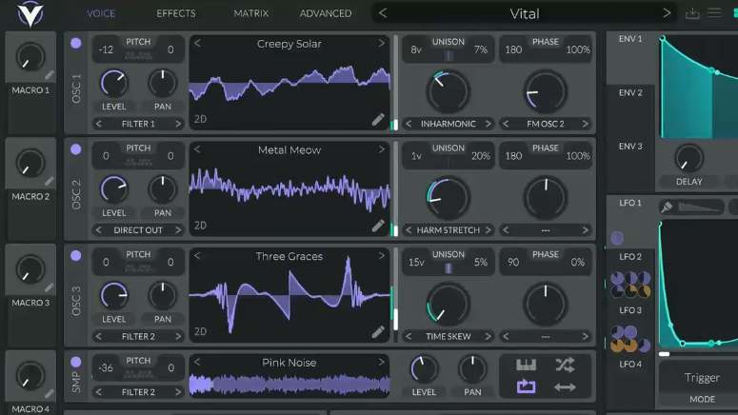Toggle OSC 3 on/off button

(x=76, y=256)
